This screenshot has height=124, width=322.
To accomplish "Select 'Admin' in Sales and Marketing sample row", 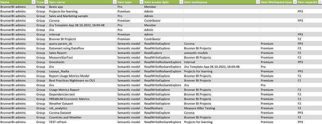I will tap(163, 16).
